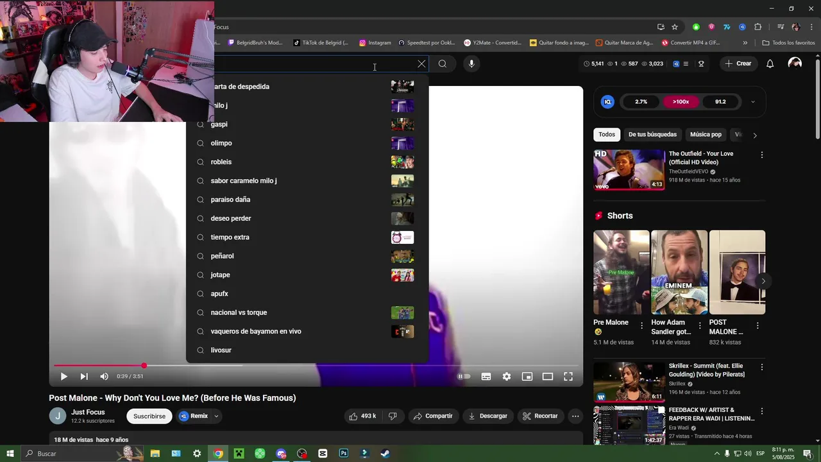Open options menu for The Outfield video
The width and height of the screenshot is (821, 462).
click(762, 155)
